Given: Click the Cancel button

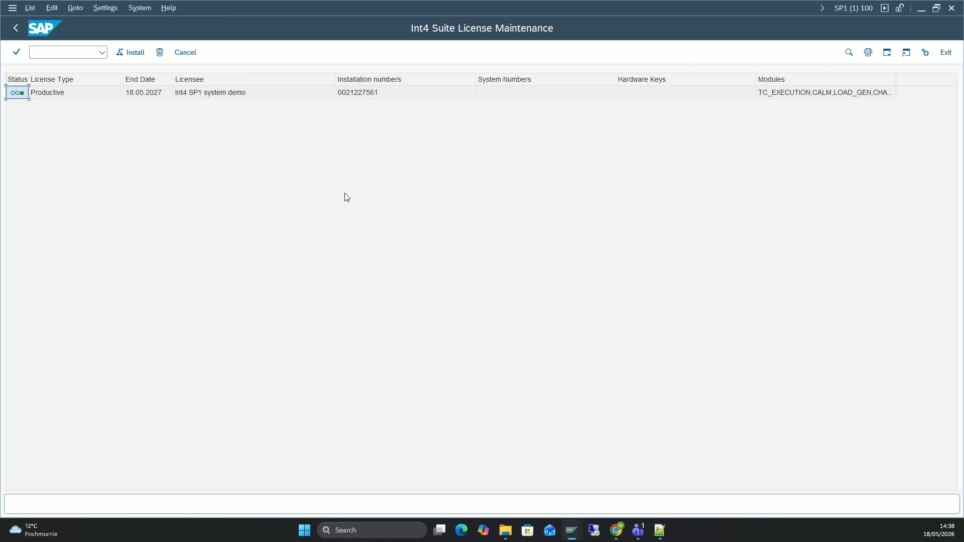Looking at the screenshot, I should (x=185, y=52).
